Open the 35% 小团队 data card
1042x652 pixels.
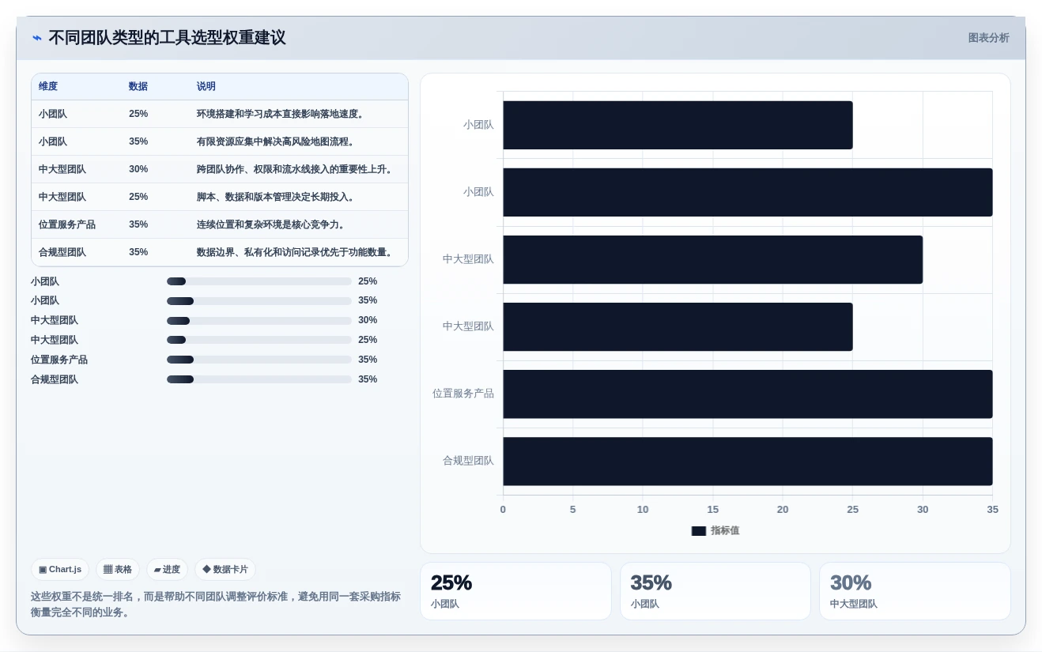[x=715, y=591]
